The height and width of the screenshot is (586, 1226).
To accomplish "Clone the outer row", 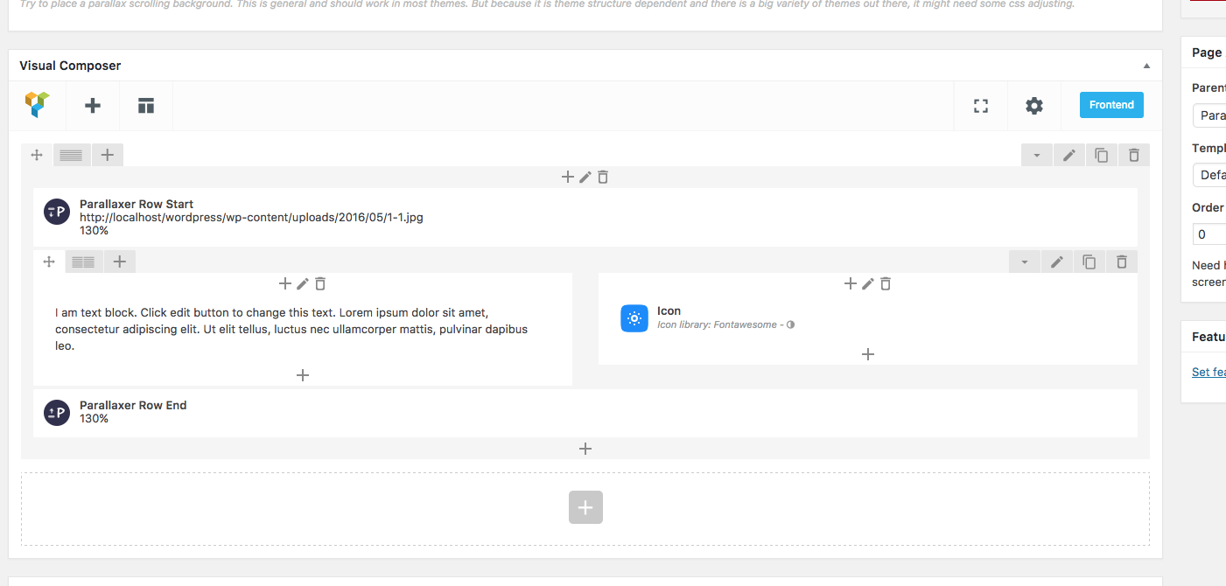I will pyautogui.click(x=1102, y=156).
